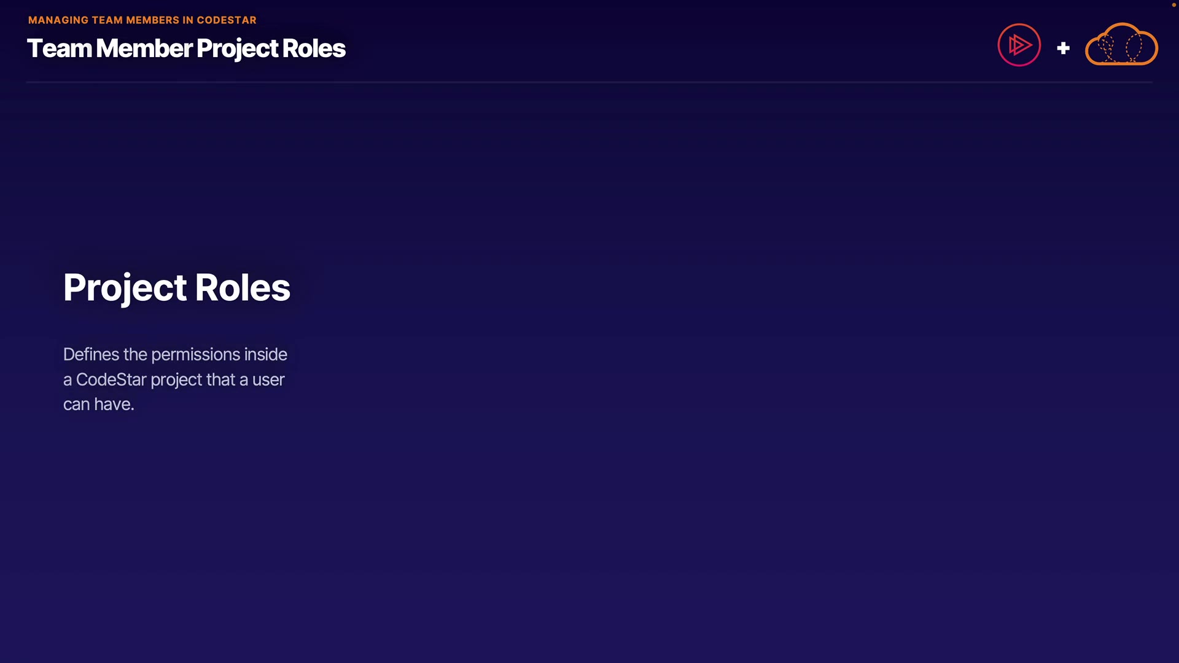
Task: Click the word 'Roles' in the large heading
Action: (x=243, y=287)
